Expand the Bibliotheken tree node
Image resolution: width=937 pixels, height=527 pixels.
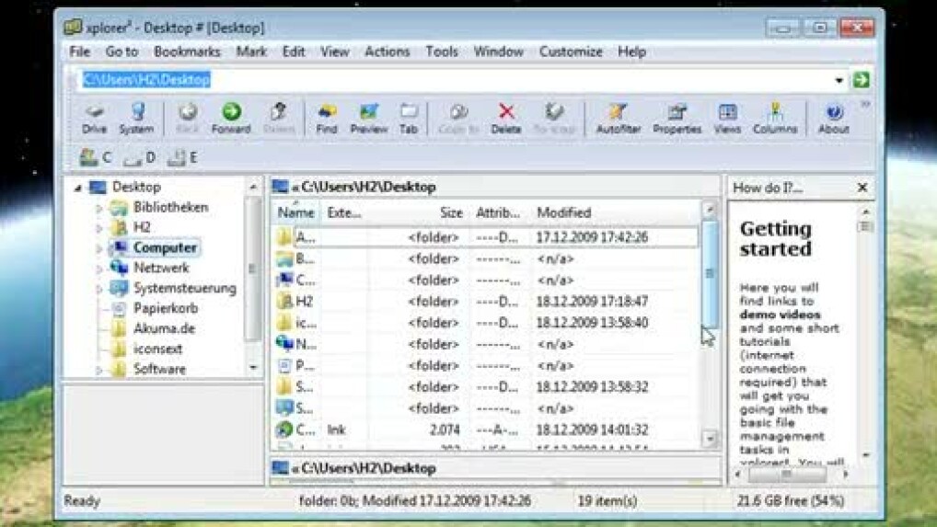pos(99,208)
